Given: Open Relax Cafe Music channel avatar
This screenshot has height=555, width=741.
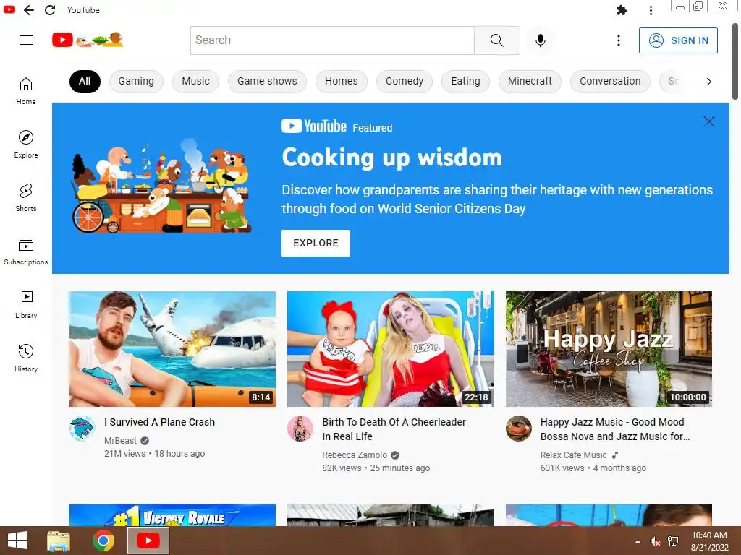Looking at the screenshot, I should tap(518, 429).
